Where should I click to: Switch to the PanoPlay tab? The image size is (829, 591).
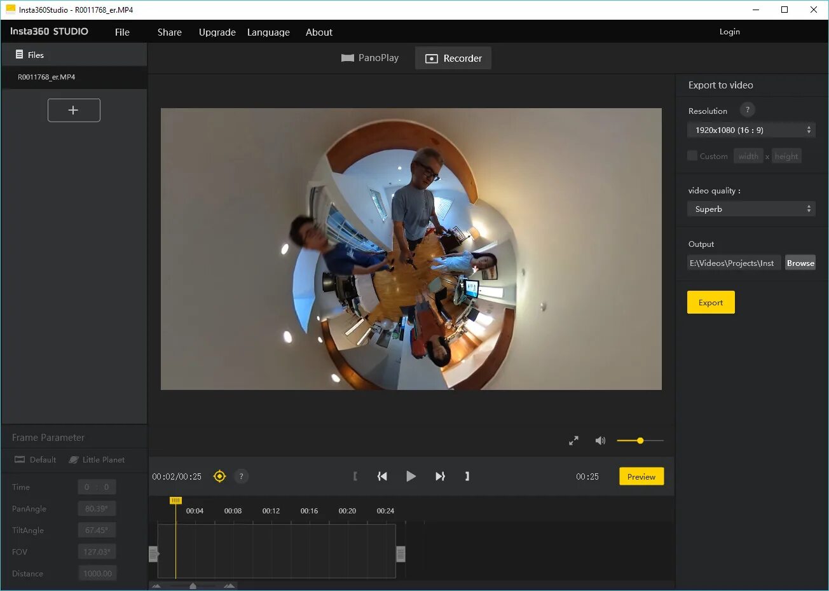click(370, 58)
